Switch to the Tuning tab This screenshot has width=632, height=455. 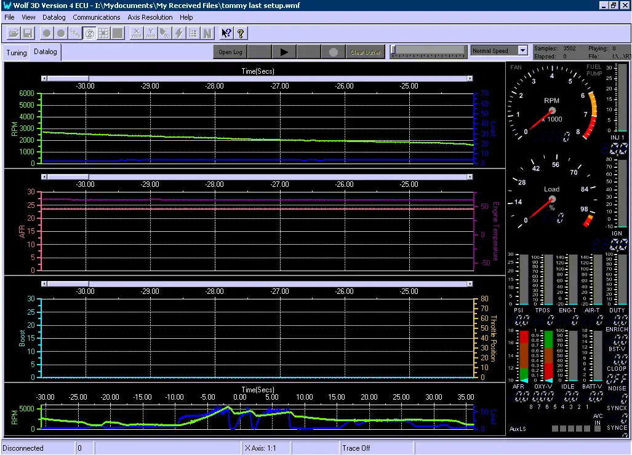coord(17,53)
